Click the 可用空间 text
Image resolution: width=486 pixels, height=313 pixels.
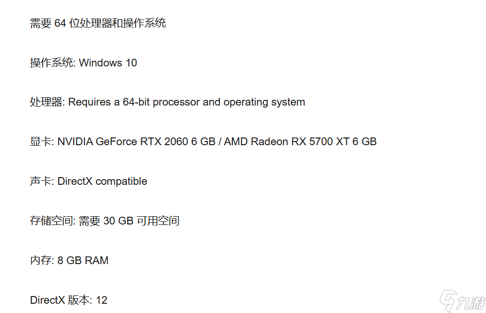[158, 221]
